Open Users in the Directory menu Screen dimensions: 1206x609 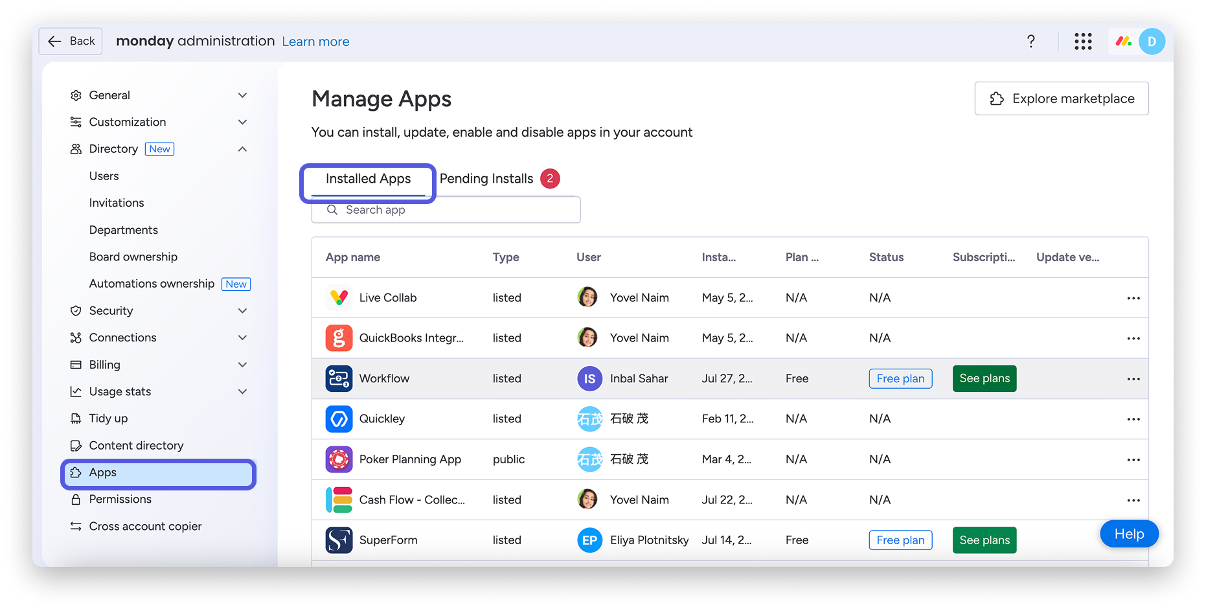tap(104, 176)
